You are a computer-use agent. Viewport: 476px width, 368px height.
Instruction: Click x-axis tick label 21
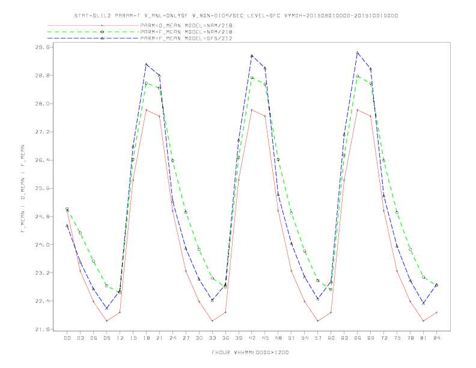[159, 338]
